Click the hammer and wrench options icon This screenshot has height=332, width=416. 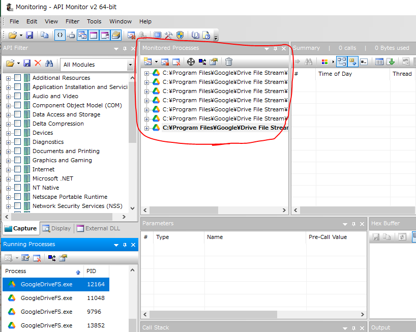point(168,35)
